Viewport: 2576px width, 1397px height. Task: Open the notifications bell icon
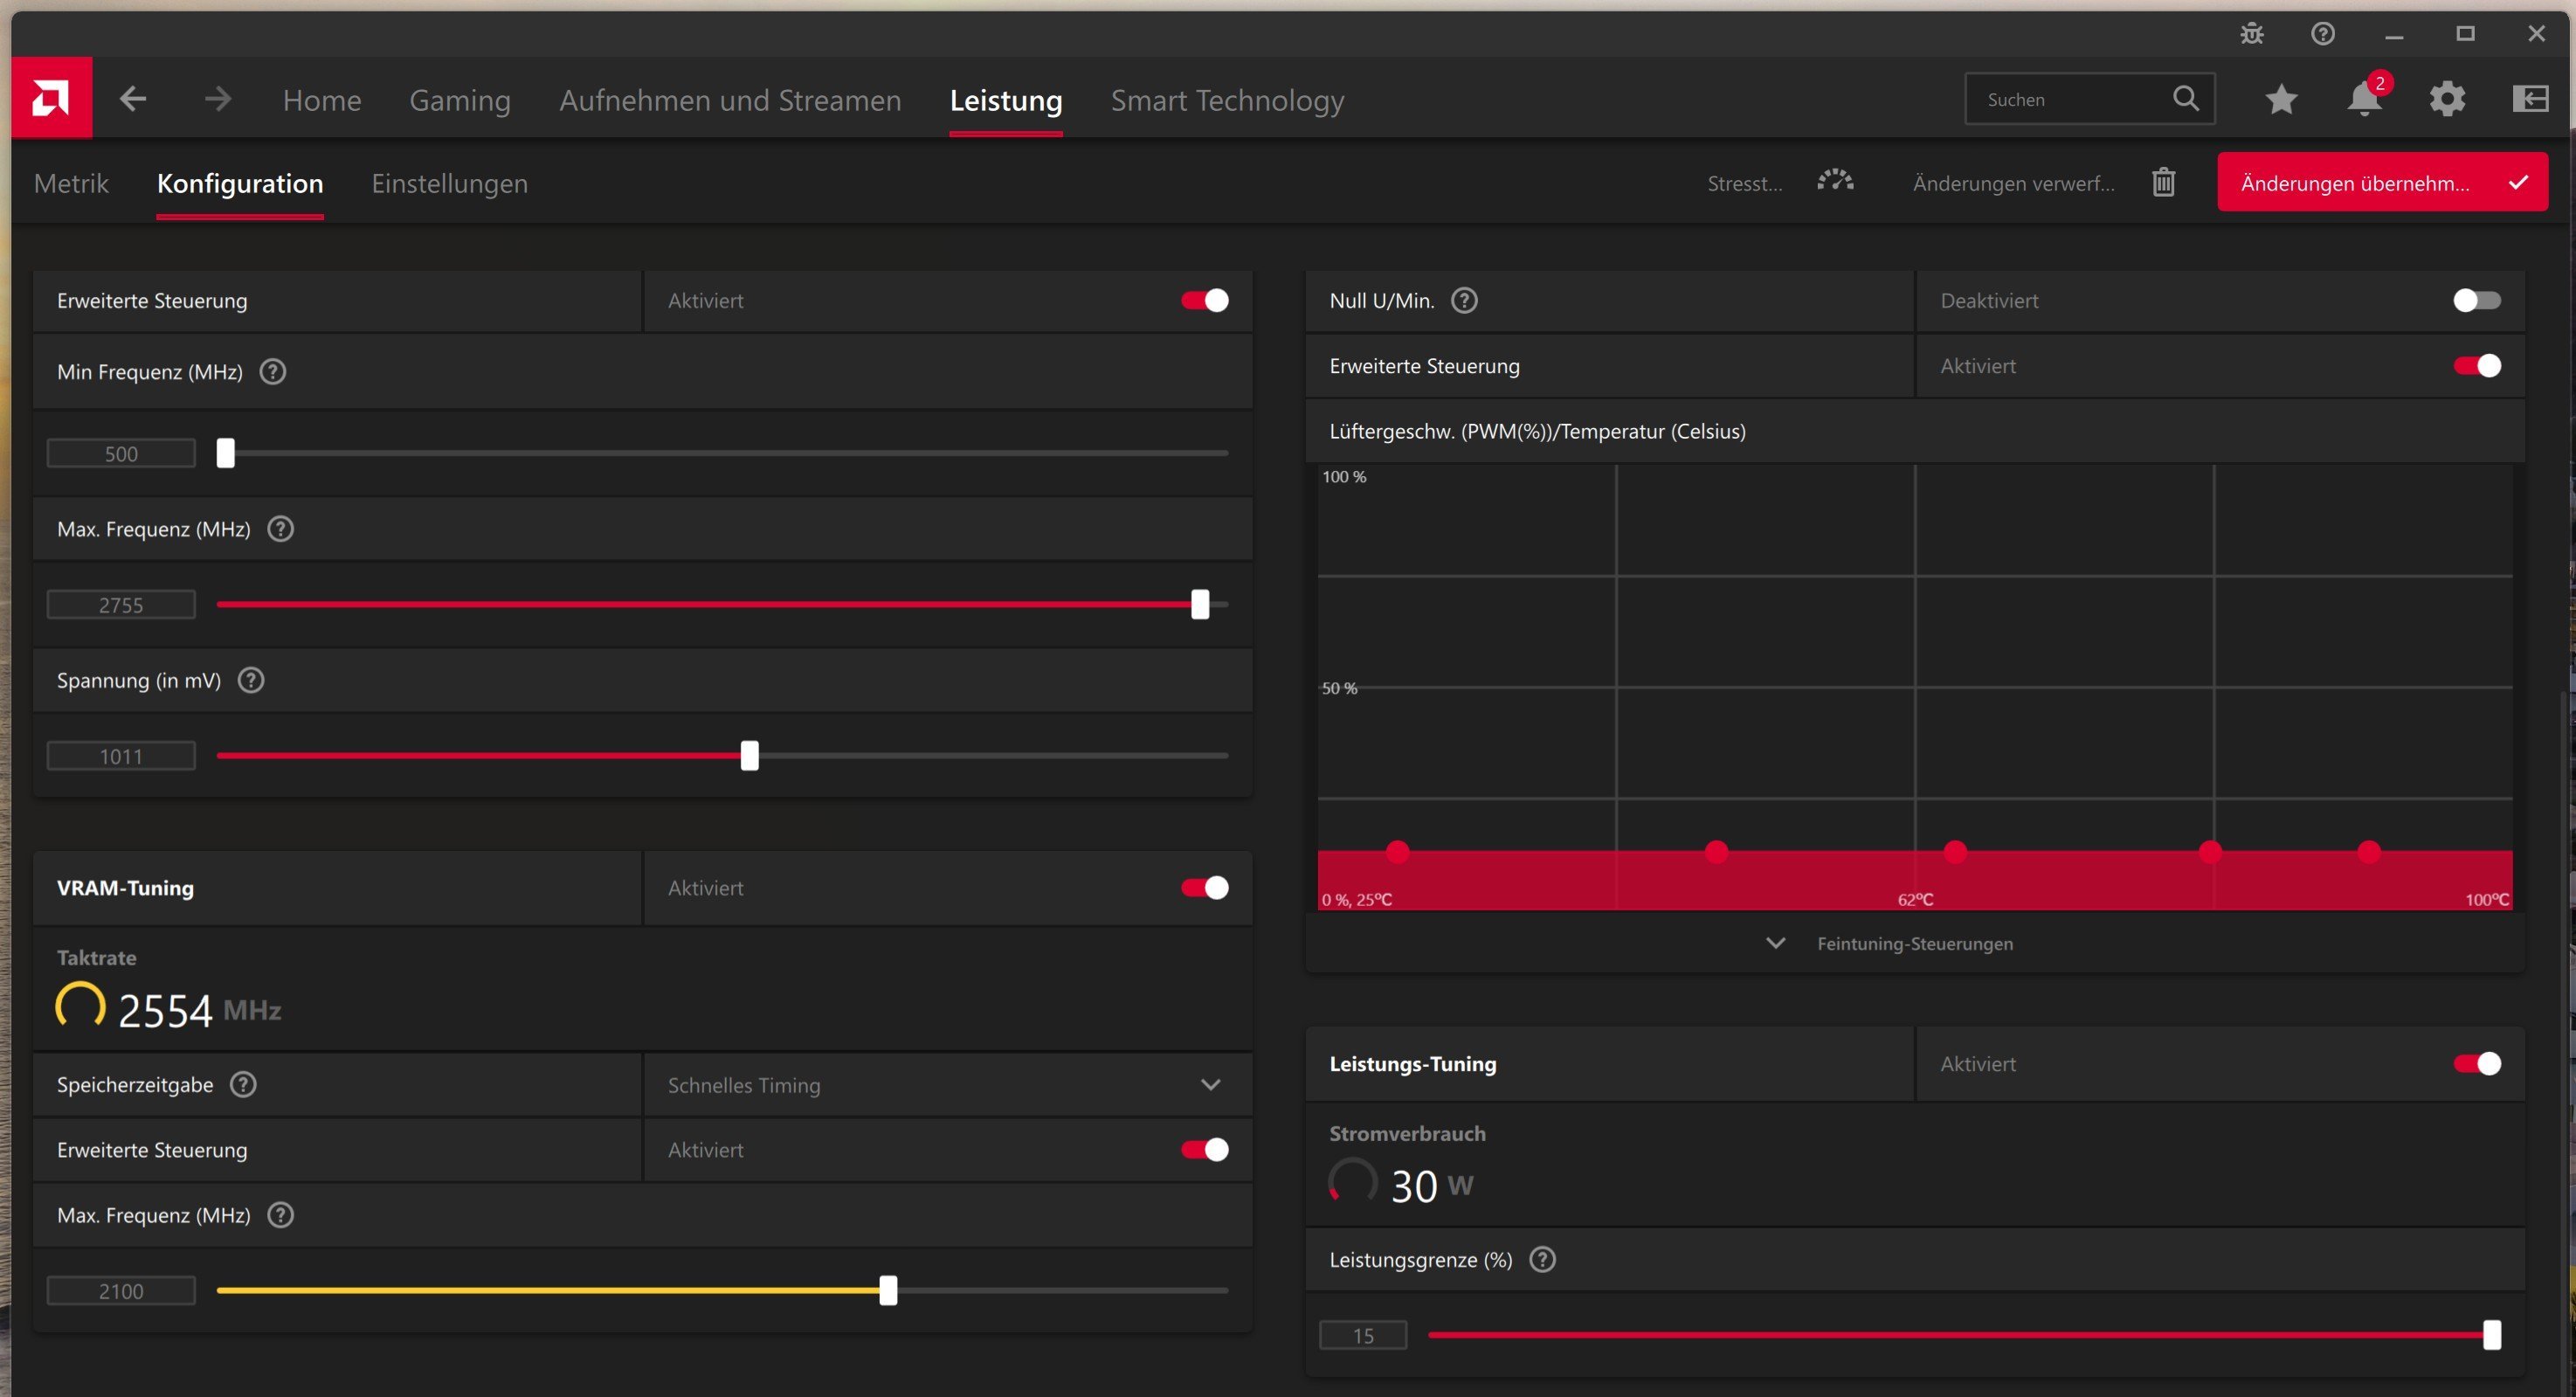coord(2364,99)
